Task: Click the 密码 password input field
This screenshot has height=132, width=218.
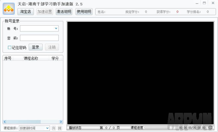Action: [39, 38]
